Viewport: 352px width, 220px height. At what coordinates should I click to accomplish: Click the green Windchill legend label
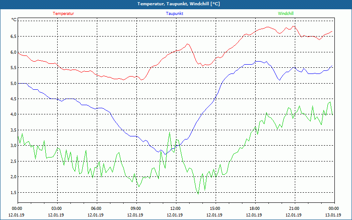(x=286, y=14)
